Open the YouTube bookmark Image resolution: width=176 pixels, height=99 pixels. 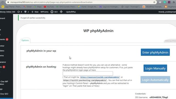tap(49, 7)
